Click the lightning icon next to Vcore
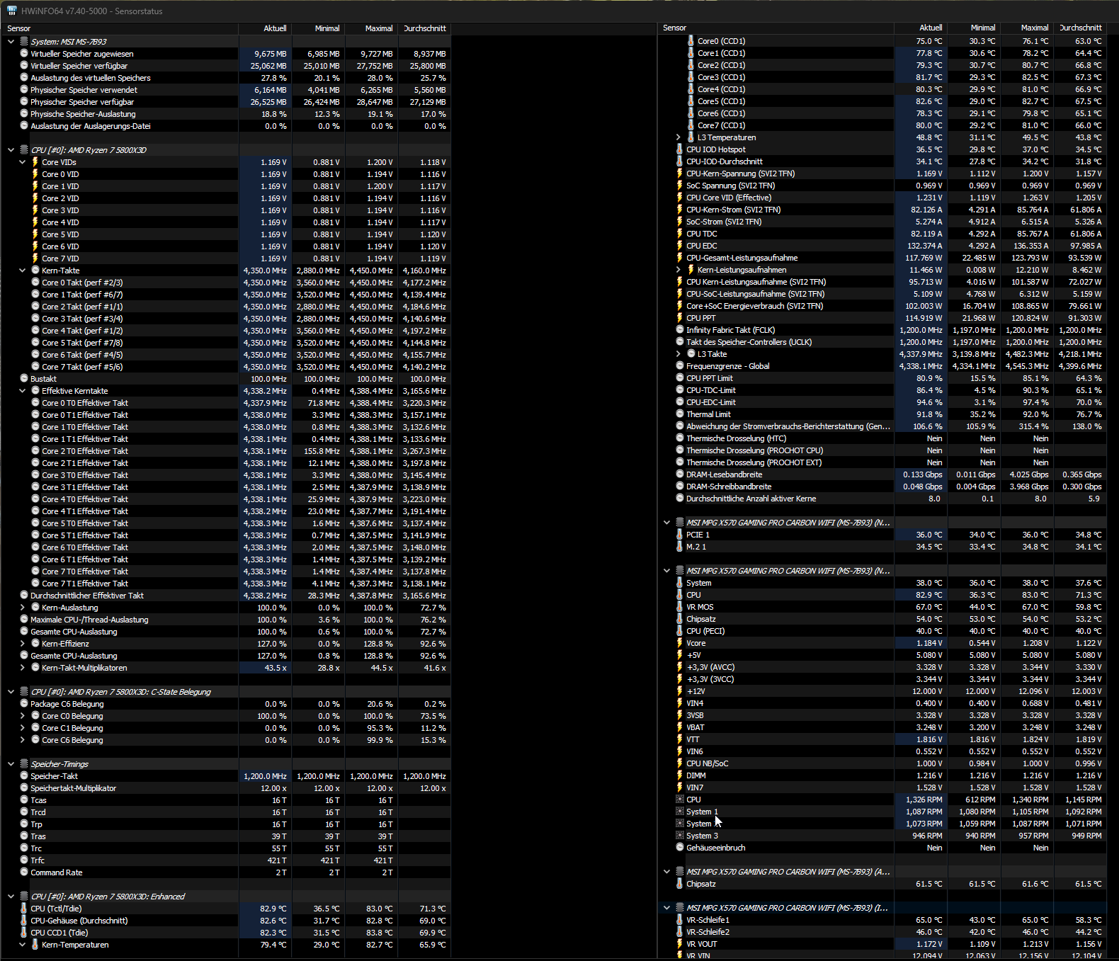This screenshot has height=961, width=1119. [680, 643]
